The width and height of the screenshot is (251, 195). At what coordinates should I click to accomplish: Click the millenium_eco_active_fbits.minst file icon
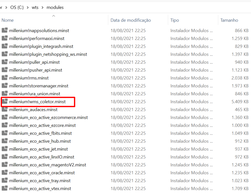tap(4, 133)
